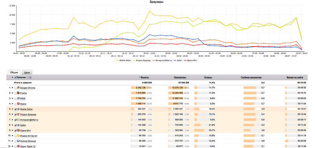The width and height of the screenshot is (315, 148).
Task: Expand the Safari row details
Action: coord(13,125)
